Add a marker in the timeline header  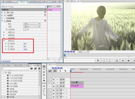(x=60, y=71)
